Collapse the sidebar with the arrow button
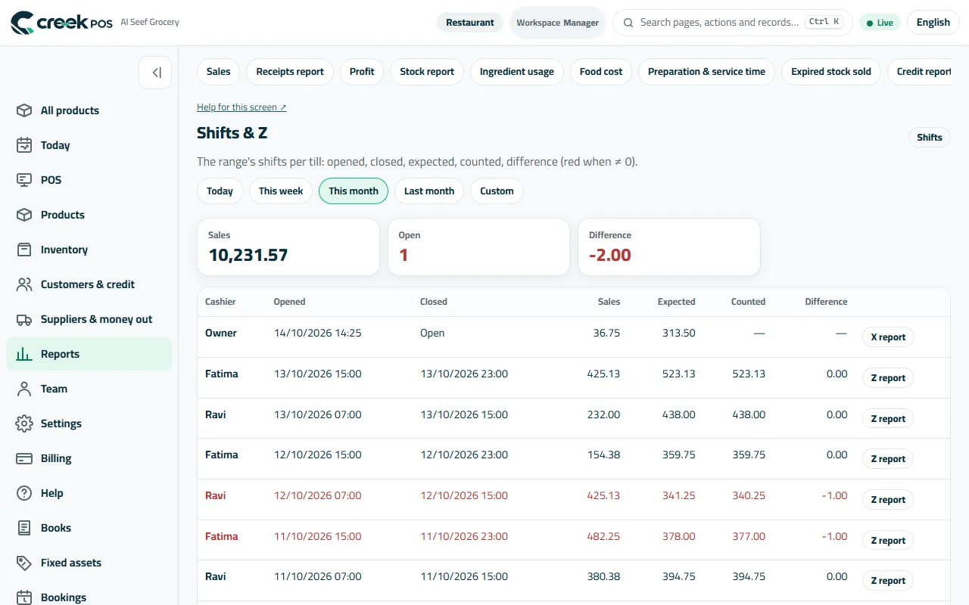 pos(155,73)
